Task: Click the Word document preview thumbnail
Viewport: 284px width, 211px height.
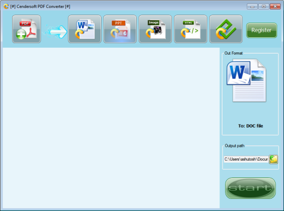Action: [x=246, y=80]
